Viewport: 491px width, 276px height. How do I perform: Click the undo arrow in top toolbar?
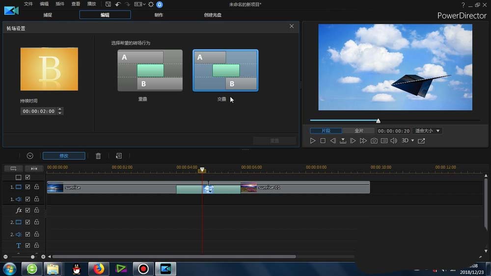[118, 4]
